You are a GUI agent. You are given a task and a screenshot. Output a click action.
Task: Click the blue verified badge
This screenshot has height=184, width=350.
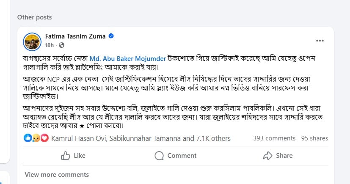111,36
